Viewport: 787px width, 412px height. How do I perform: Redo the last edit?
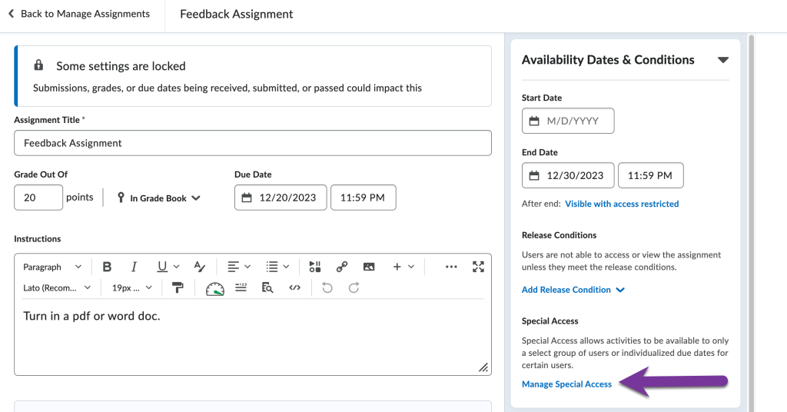coord(354,288)
